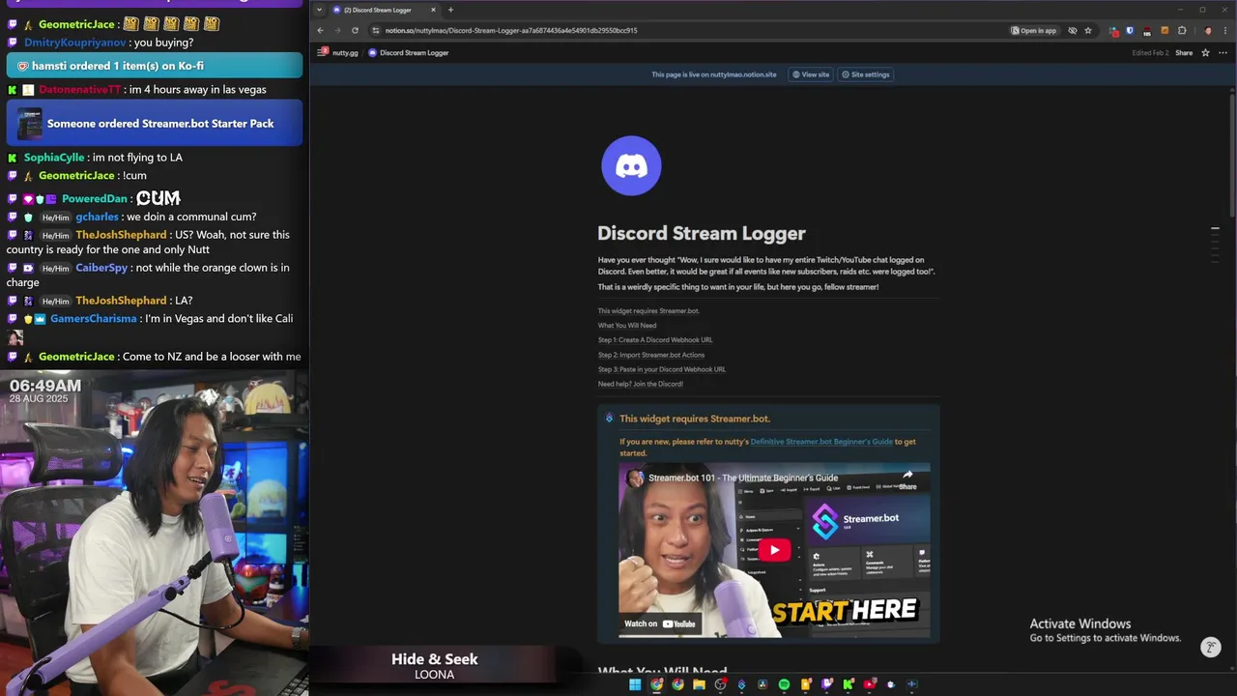Close the Discord Stream Logger tab
Screen dimensions: 1237x696
(x=433, y=10)
